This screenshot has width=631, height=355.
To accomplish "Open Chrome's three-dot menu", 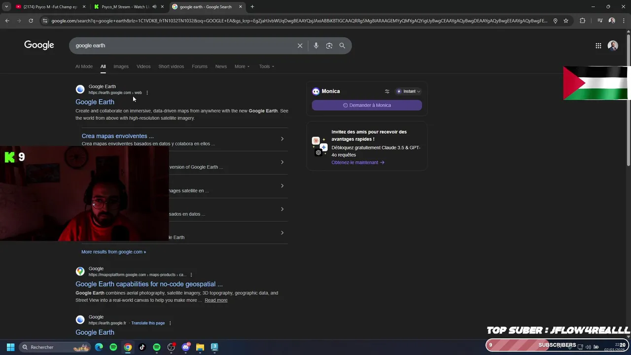I will point(624,21).
